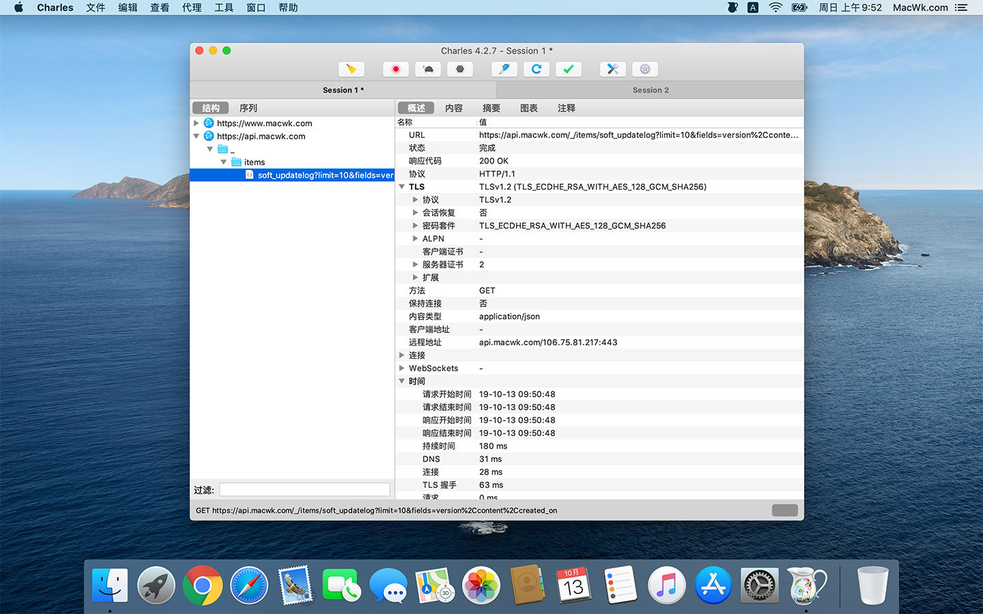Click the green checkmark validate icon
This screenshot has height=614, width=983.
tap(568, 69)
